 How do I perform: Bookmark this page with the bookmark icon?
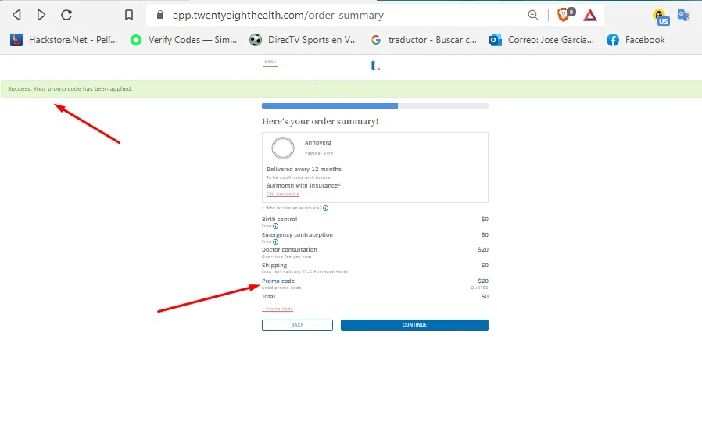(129, 15)
